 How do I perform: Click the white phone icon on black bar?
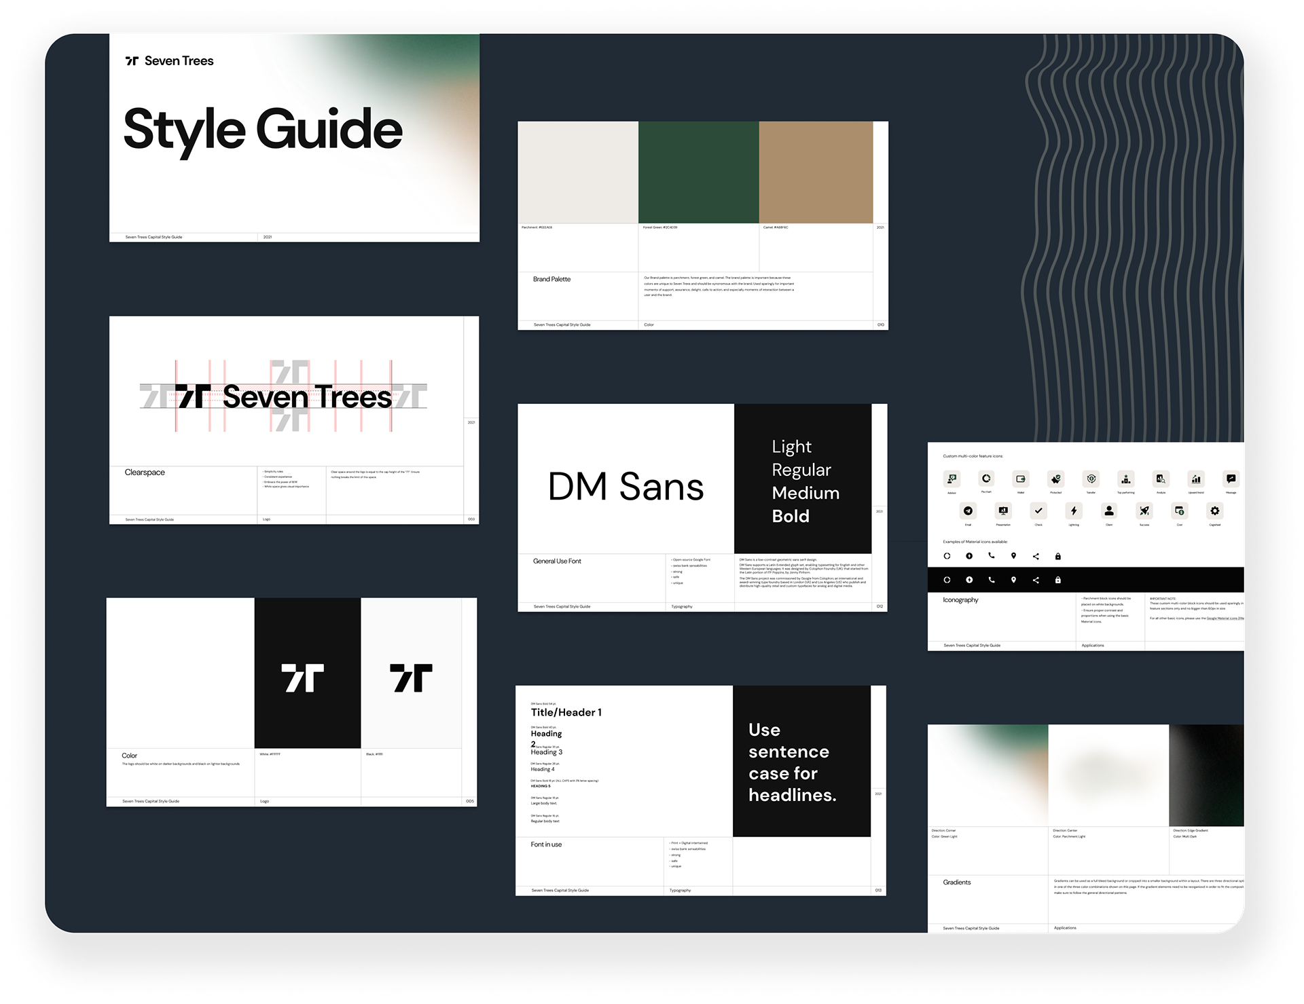coord(992,580)
